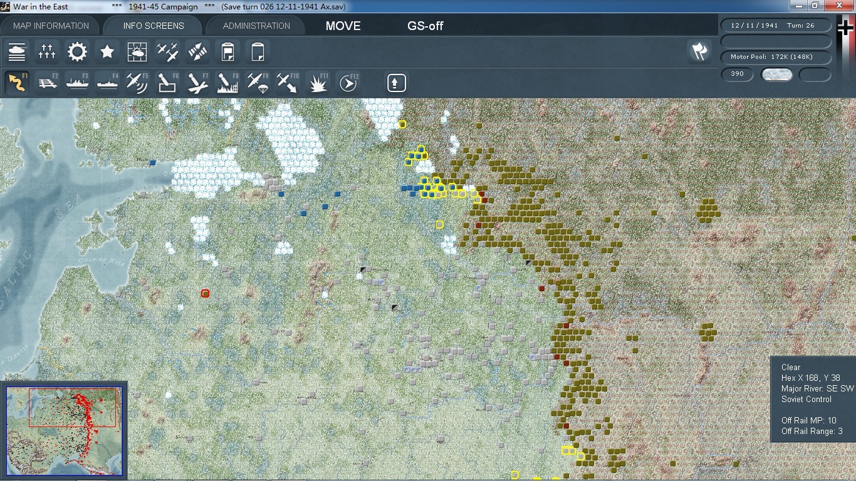Click inside the minimap overview
Image resolution: width=856 pixels, height=481 pixels.
[x=63, y=430]
